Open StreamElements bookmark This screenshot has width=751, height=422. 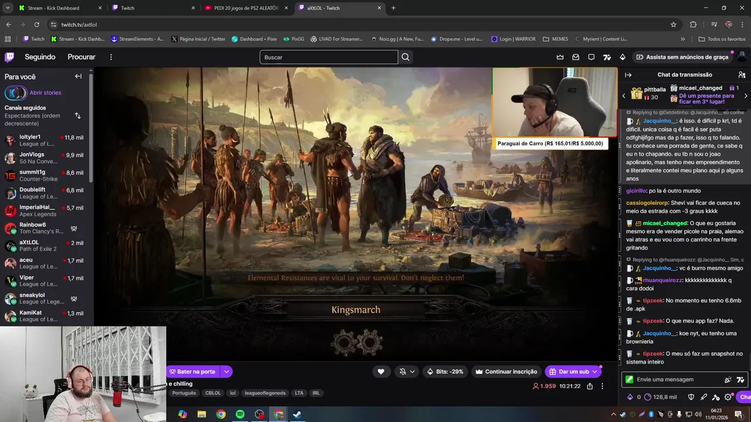[x=138, y=39]
